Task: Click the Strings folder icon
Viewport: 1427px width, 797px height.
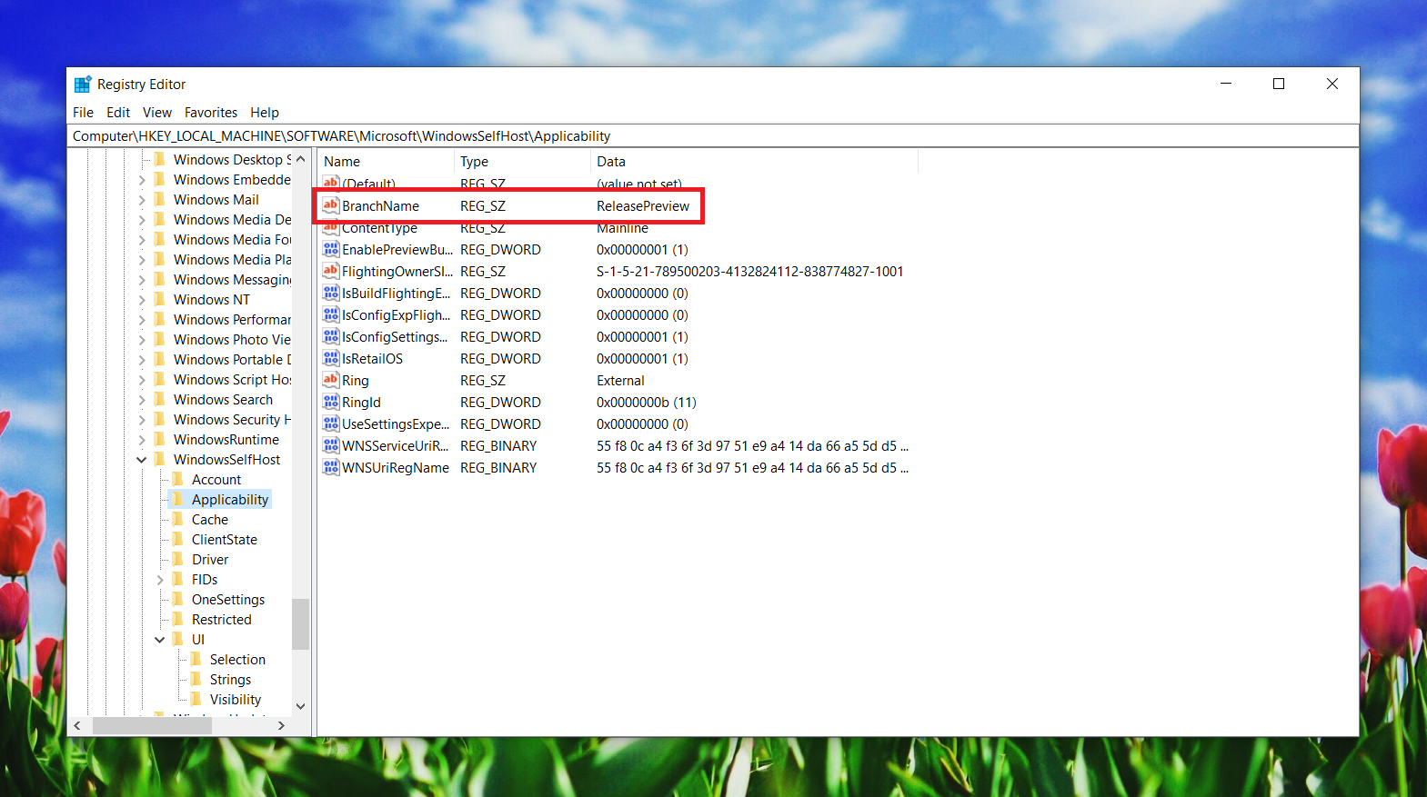Action: [x=196, y=679]
